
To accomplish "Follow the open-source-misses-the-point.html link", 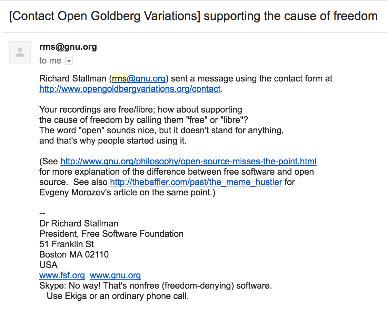I will [188, 161].
